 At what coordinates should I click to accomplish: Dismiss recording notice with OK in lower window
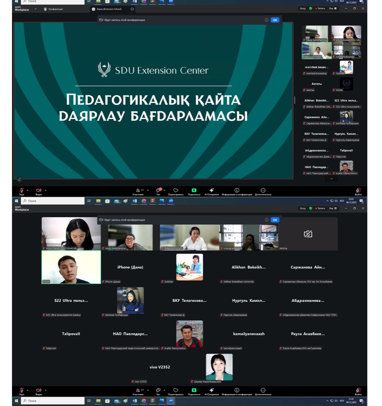coord(275,220)
